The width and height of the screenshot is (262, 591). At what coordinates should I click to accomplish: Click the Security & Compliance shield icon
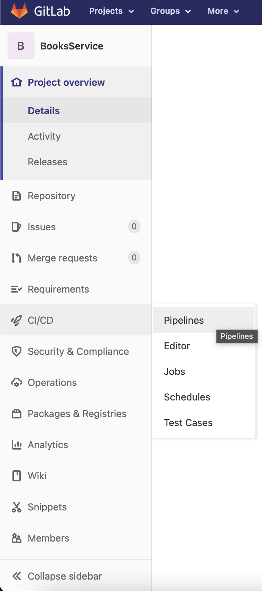[x=16, y=351]
